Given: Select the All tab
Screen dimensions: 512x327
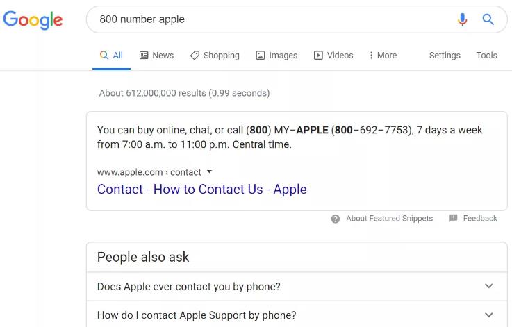Looking at the screenshot, I should [x=111, y=55].
